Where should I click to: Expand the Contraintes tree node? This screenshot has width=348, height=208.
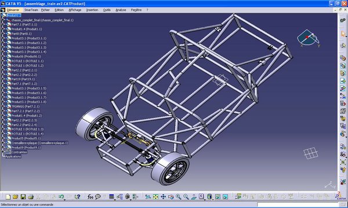pos(3,152)
